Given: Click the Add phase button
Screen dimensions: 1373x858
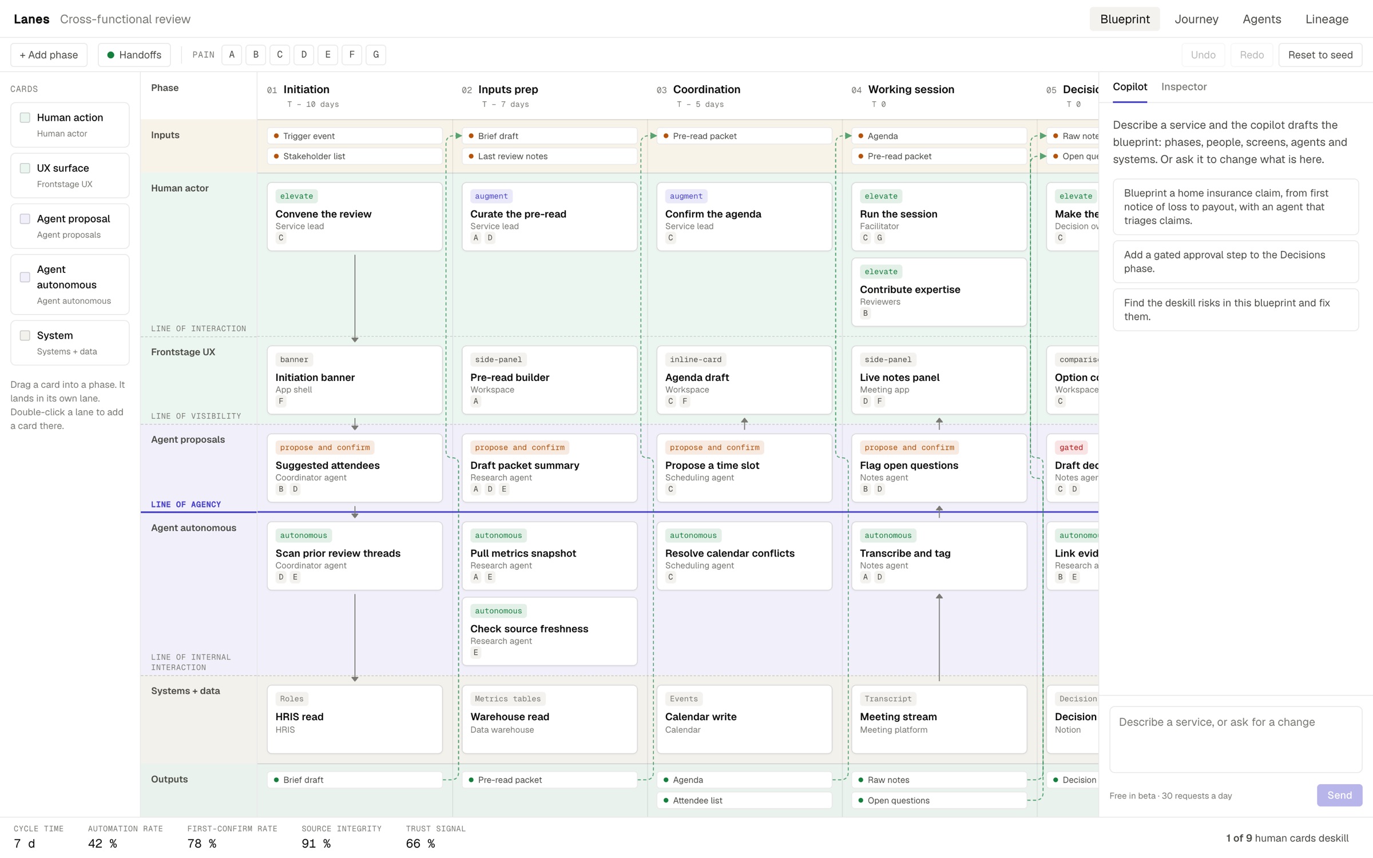Looking at the screenshot, I should point(49,55).
